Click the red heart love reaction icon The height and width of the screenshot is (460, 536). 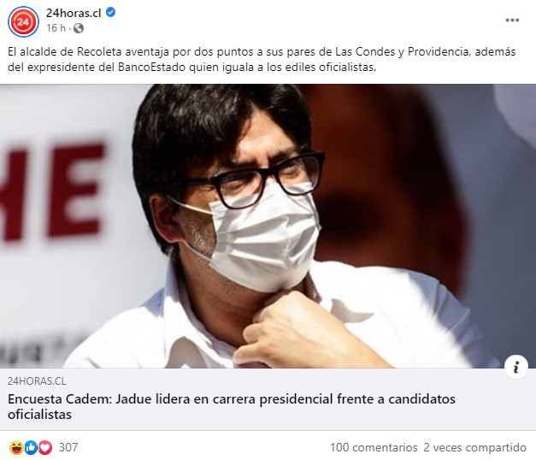point(44,447)
